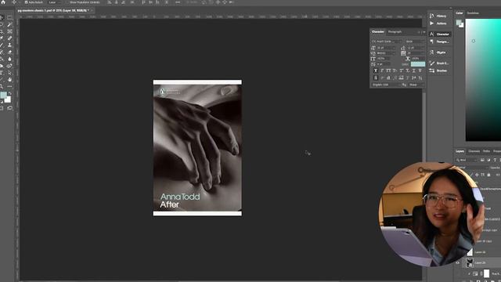Open the English: USA language dropdown

pos(386,85)
